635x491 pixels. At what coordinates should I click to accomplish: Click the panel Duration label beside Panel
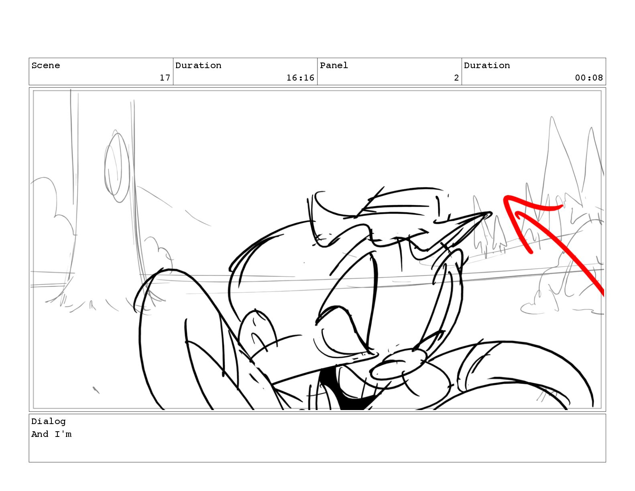coord(487,65)
